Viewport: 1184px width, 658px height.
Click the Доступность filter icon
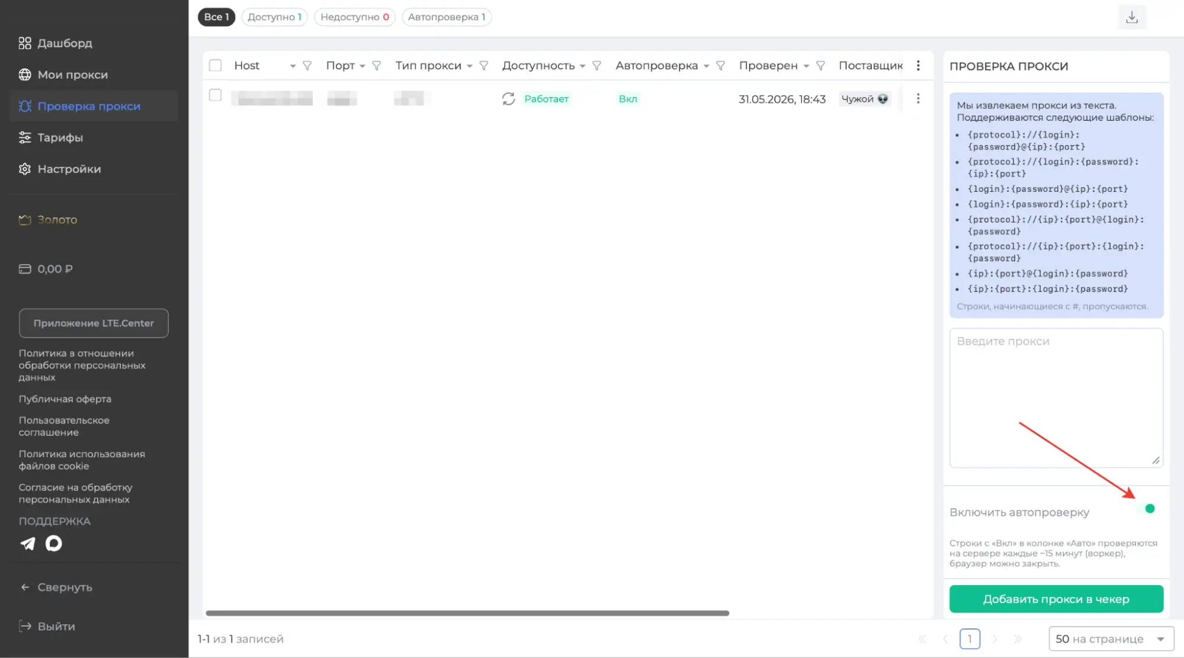[596, 66]
